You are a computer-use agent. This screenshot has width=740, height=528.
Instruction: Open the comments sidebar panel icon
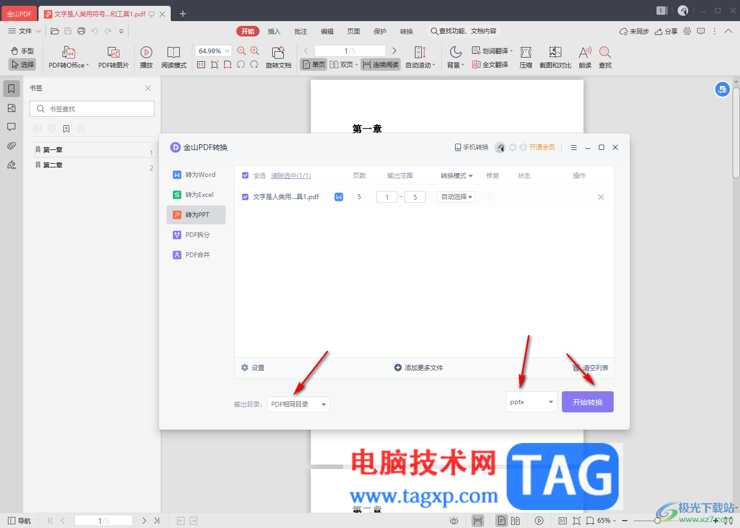tap(12, 127)
